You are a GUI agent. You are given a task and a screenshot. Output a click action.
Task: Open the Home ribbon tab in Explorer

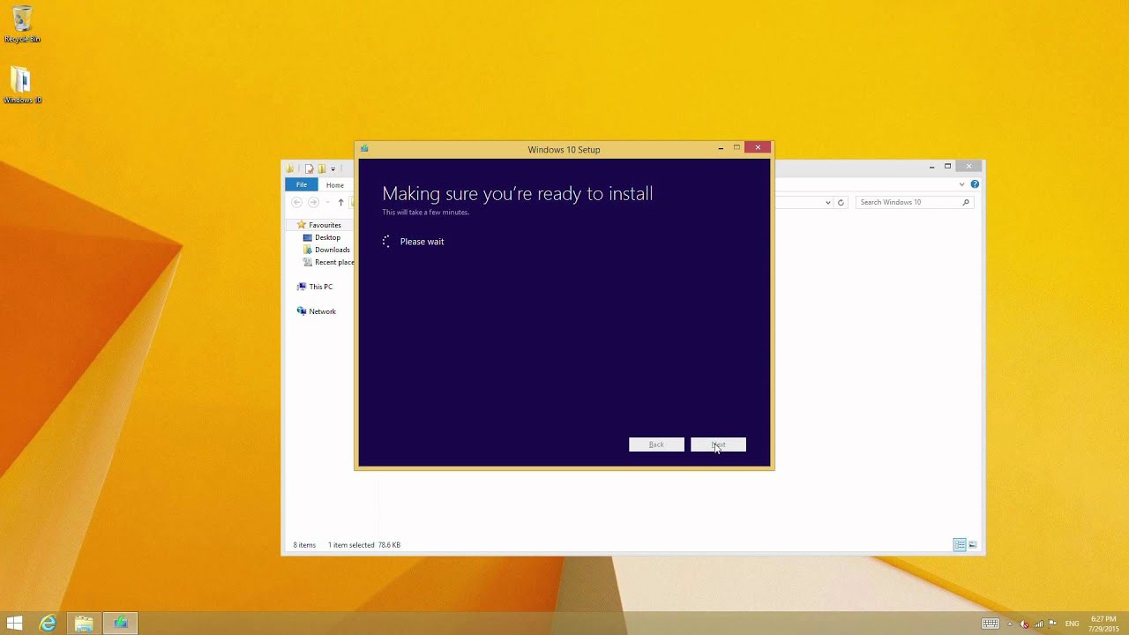click(335, 185)
